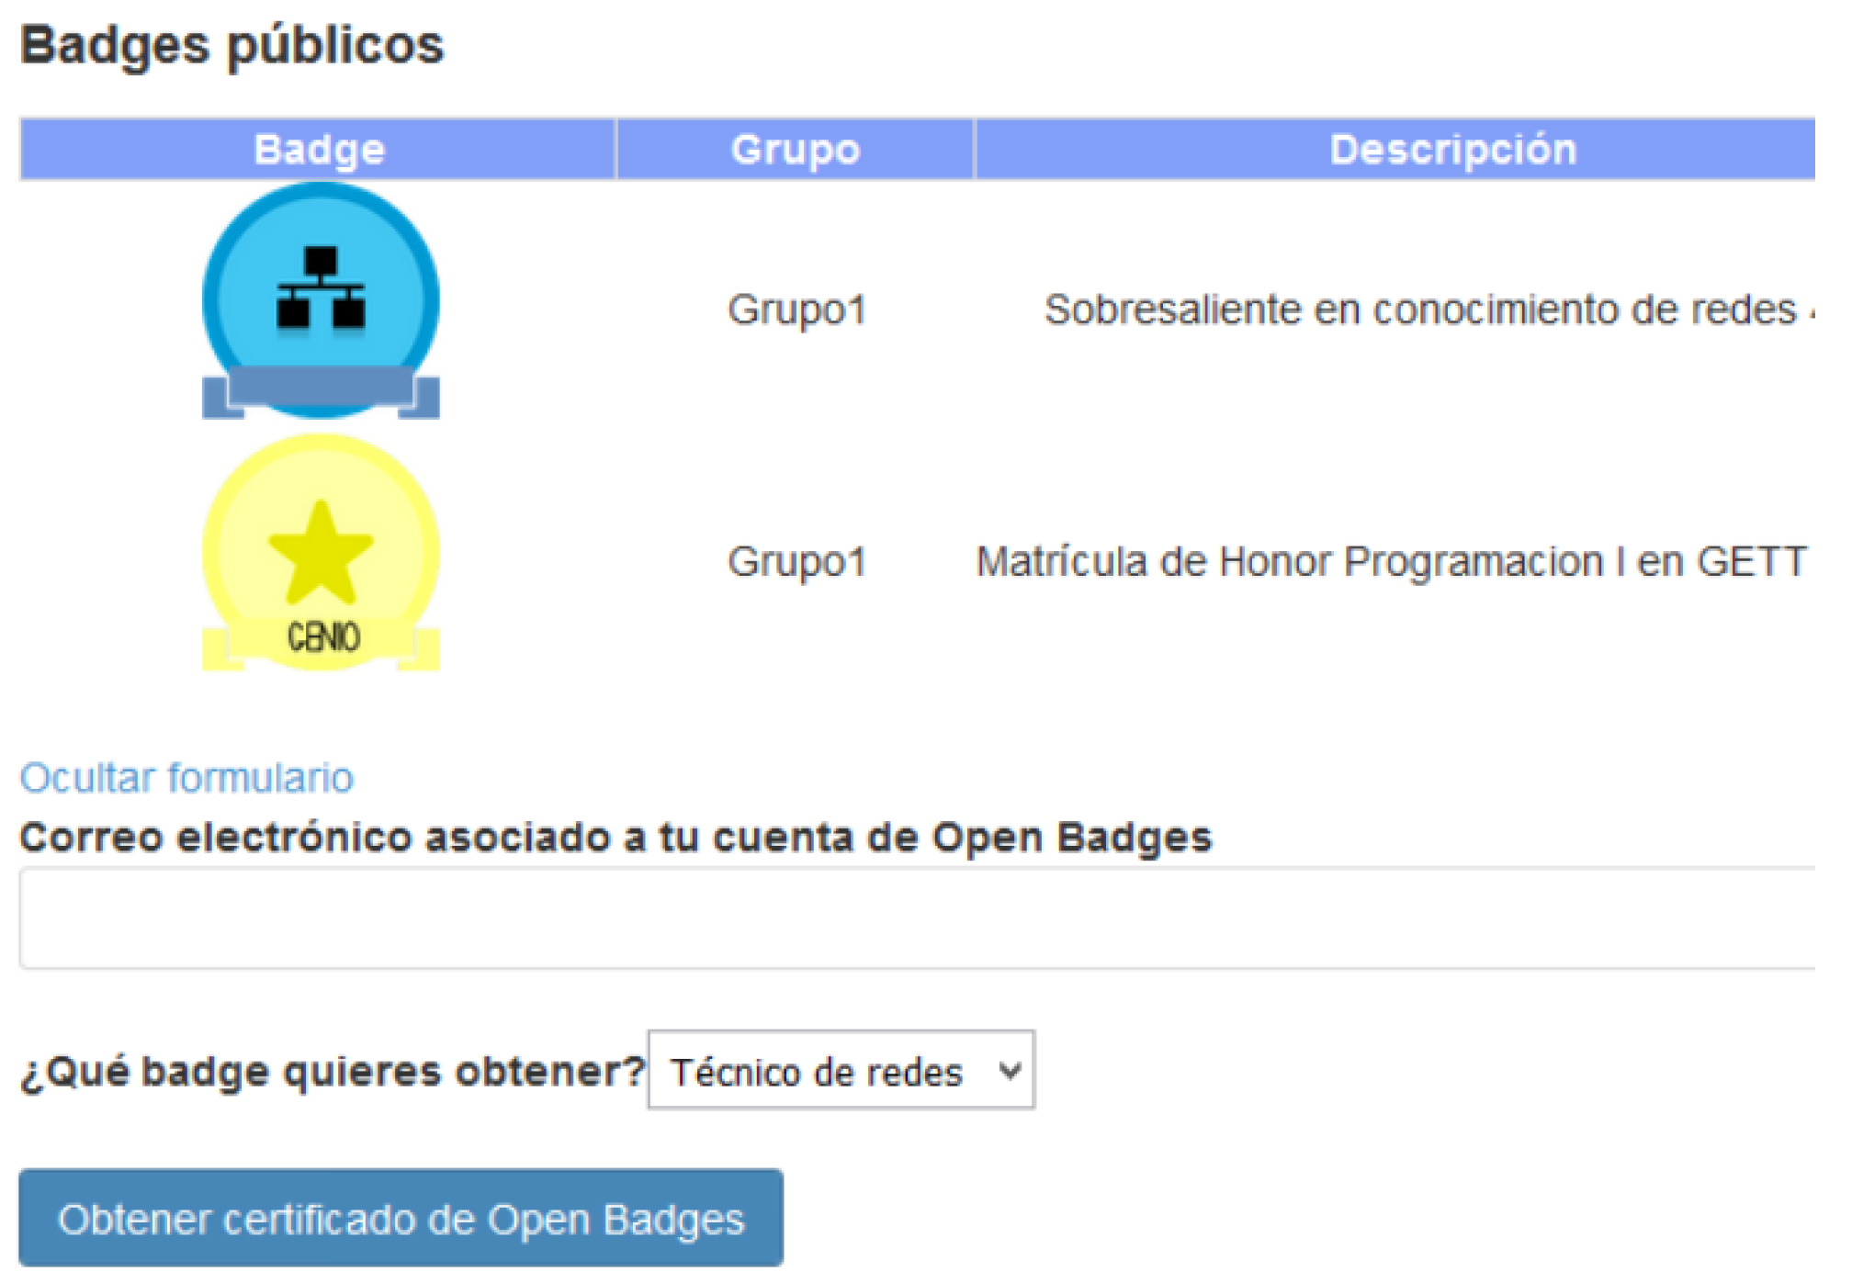Click the 'Badge' column header
Image resolution: width=1852 pixels, height=1283 pixels.
coord(319,150)
